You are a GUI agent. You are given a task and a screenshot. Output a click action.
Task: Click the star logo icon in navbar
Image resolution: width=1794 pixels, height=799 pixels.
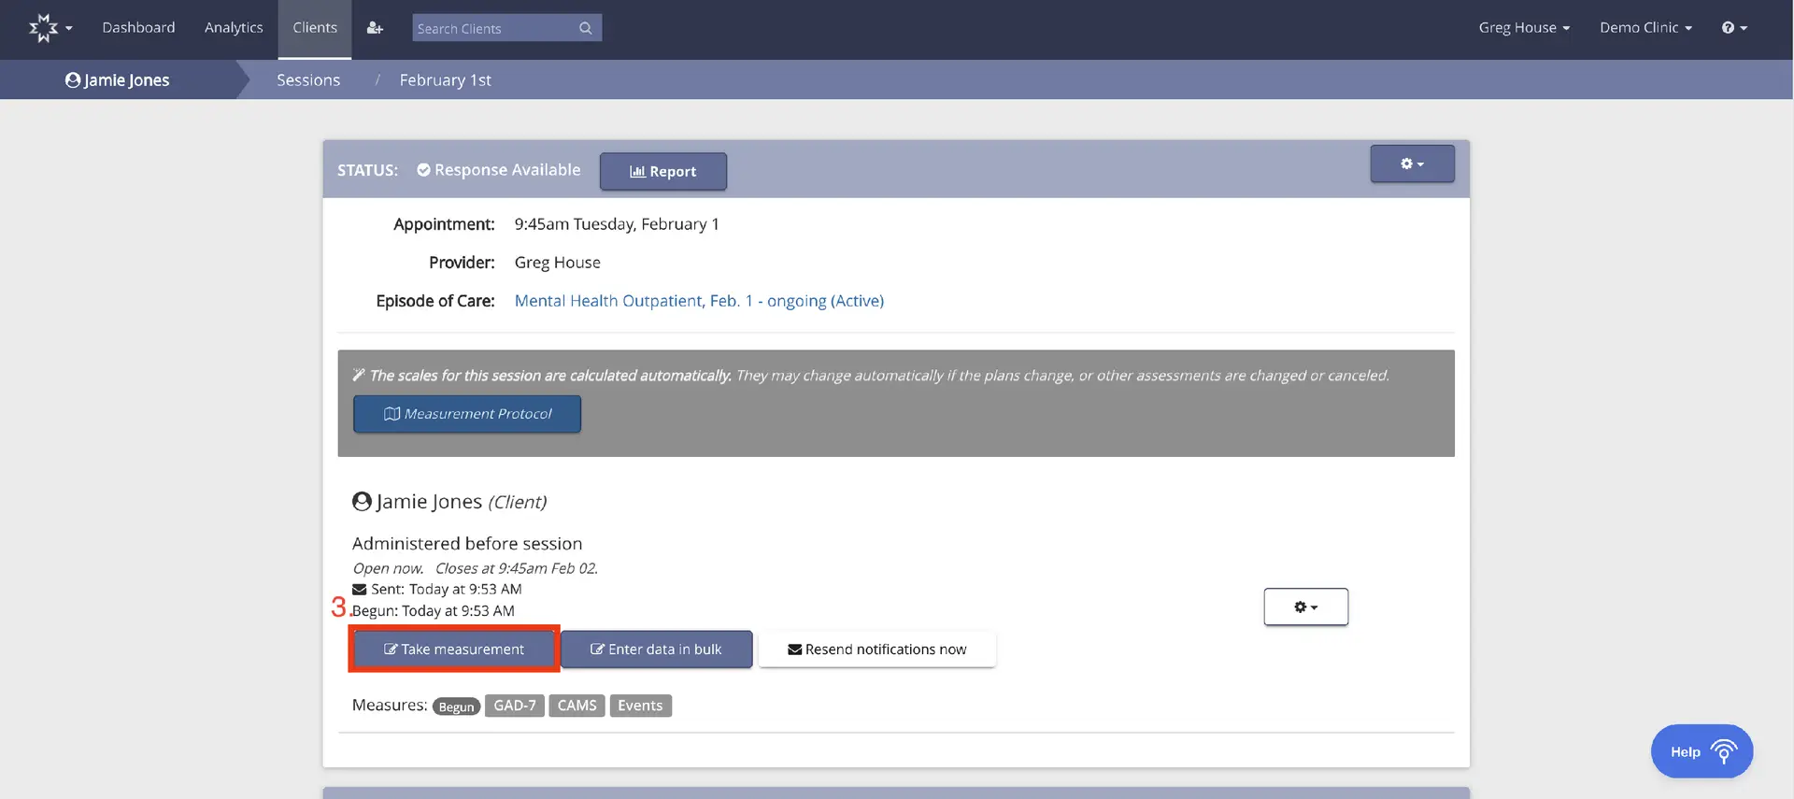(44, 28)
